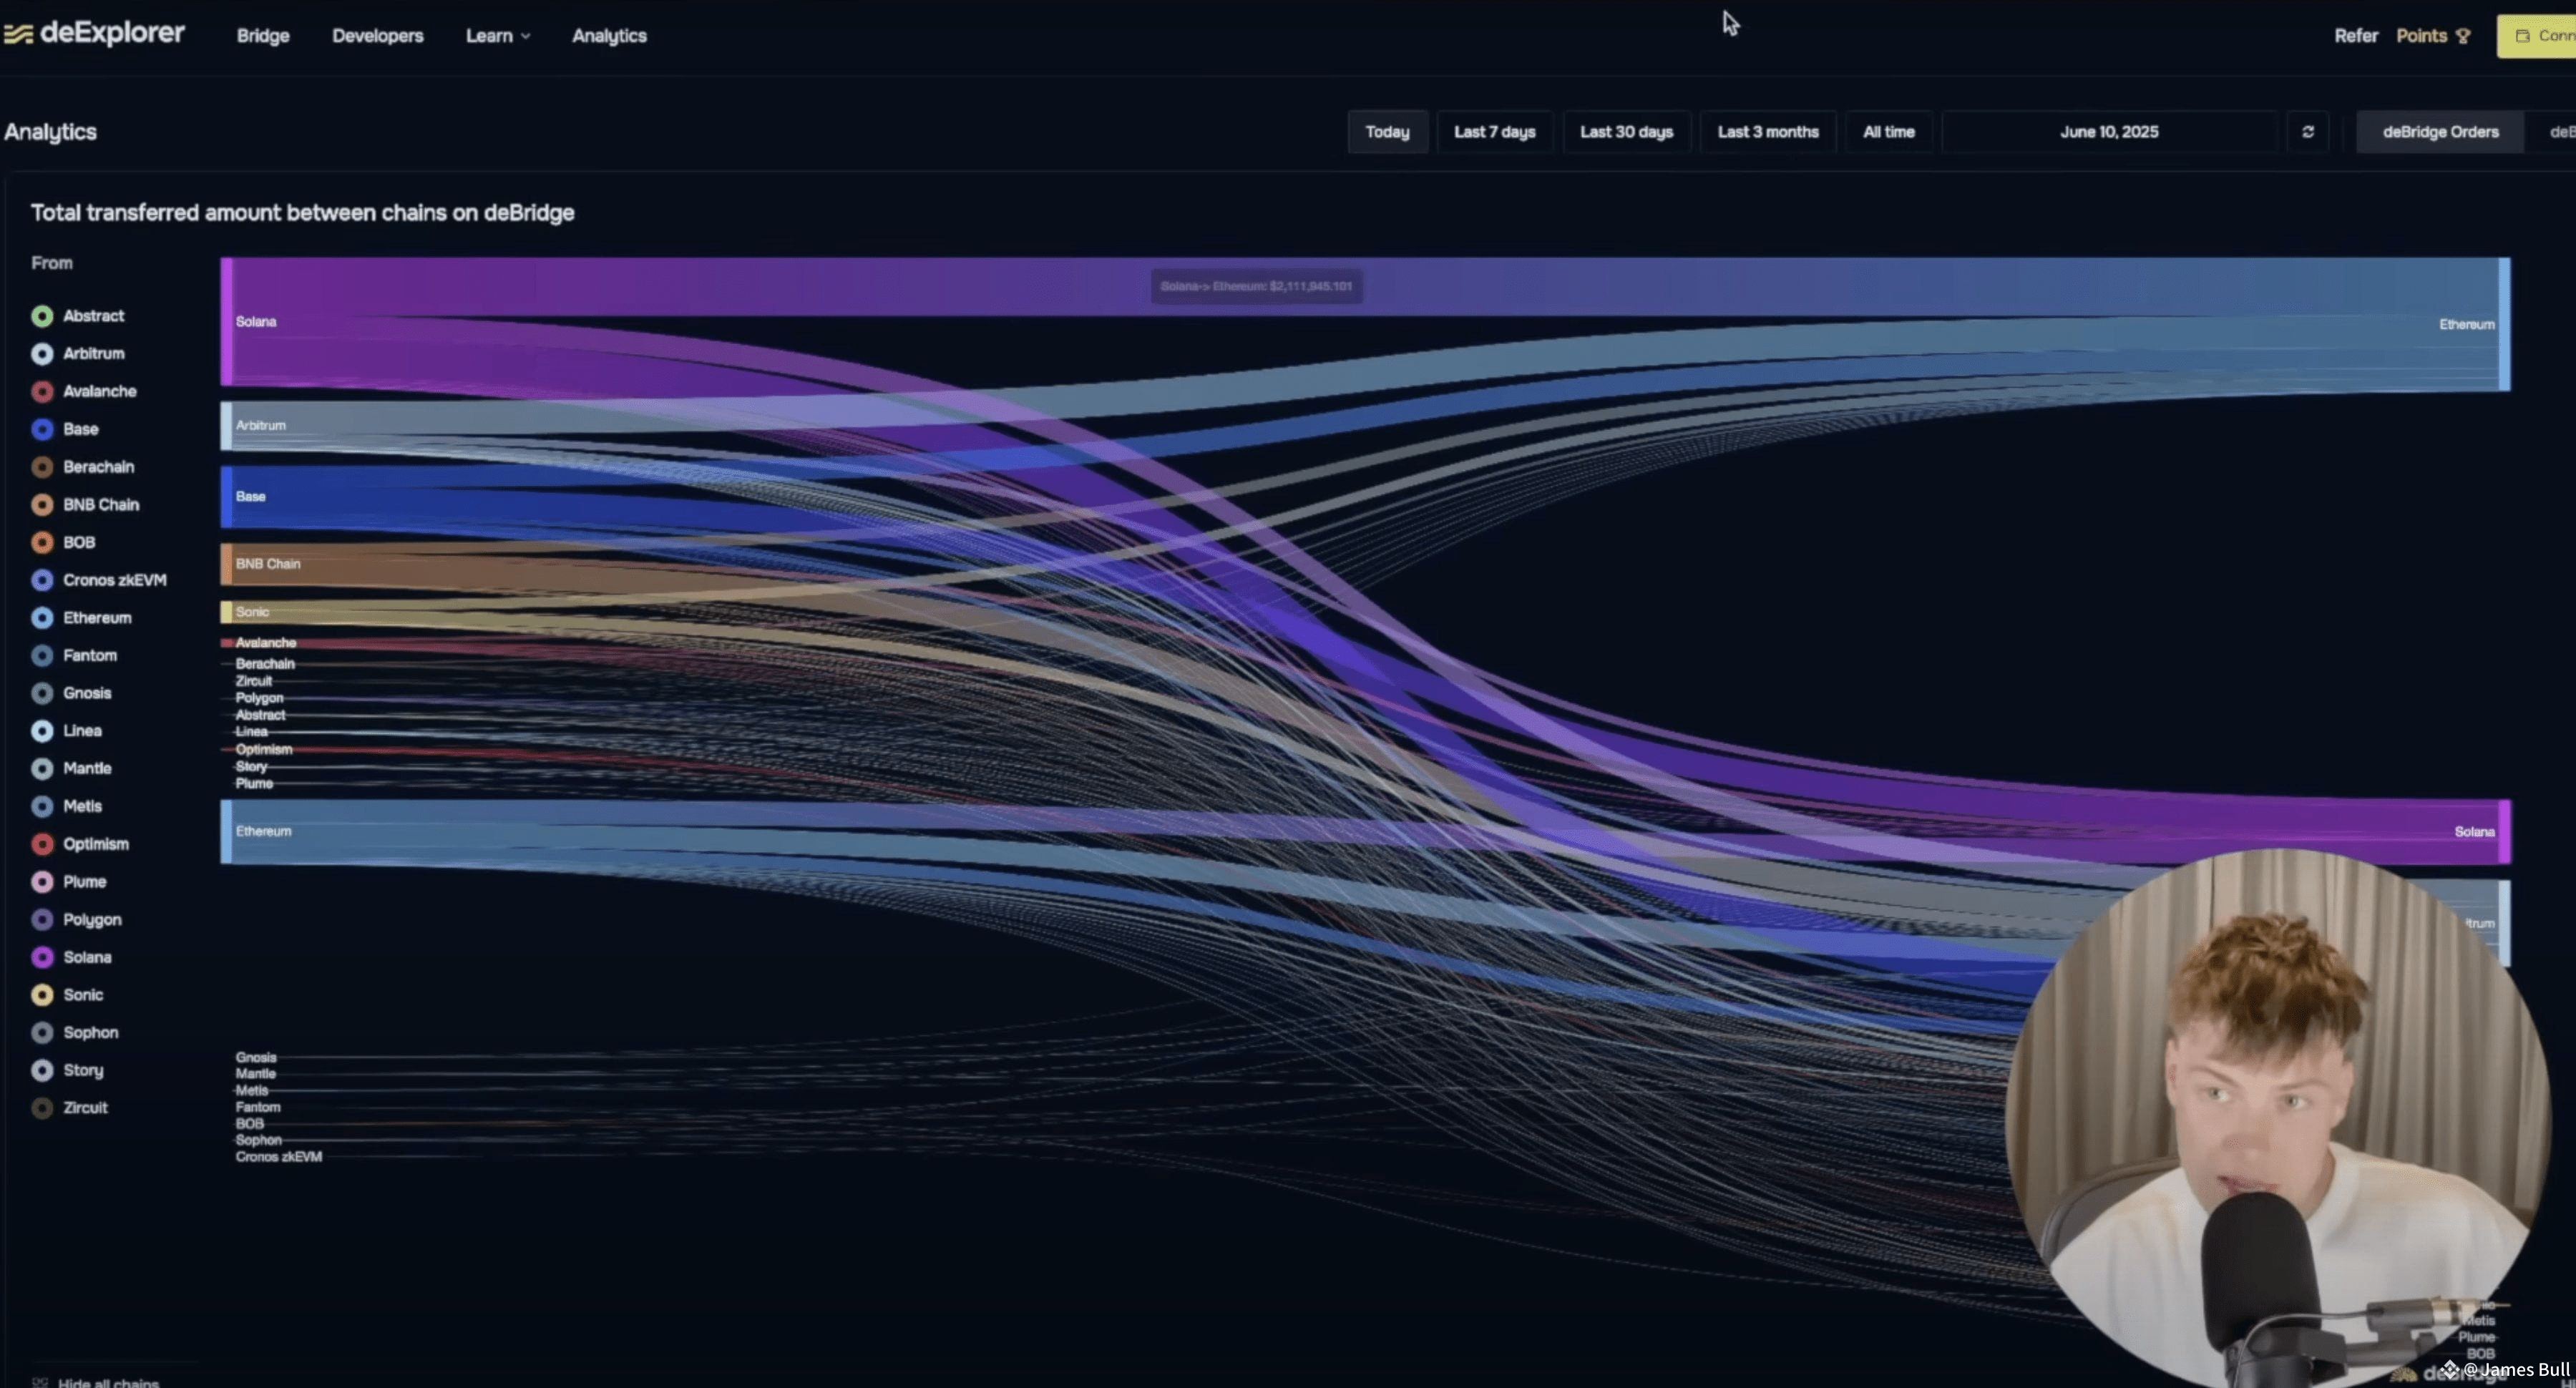The width and height of the screenshot is (2576, 1388).
Task: Toggle the Sonic legend circle
Action: (x=42, y=995)
